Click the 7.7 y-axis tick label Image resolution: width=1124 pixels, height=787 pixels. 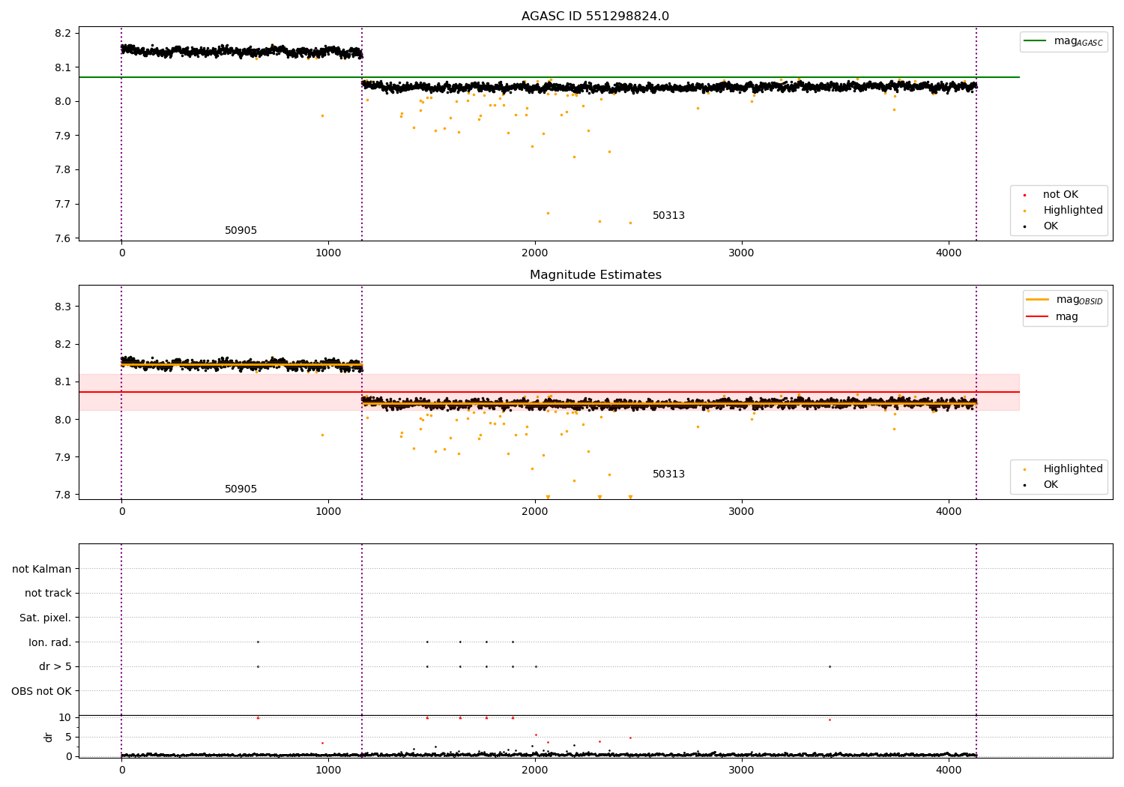coord(62,204)
